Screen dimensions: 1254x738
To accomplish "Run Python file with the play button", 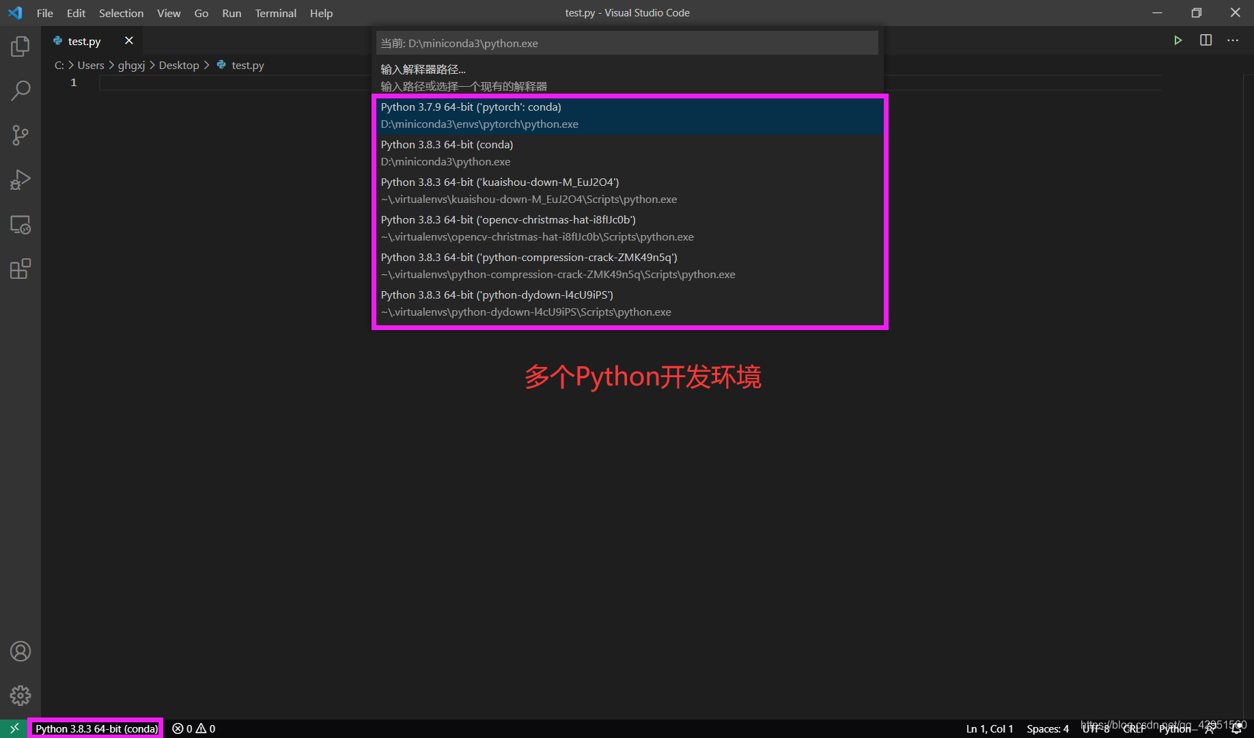I will (x=1178, y=40).
